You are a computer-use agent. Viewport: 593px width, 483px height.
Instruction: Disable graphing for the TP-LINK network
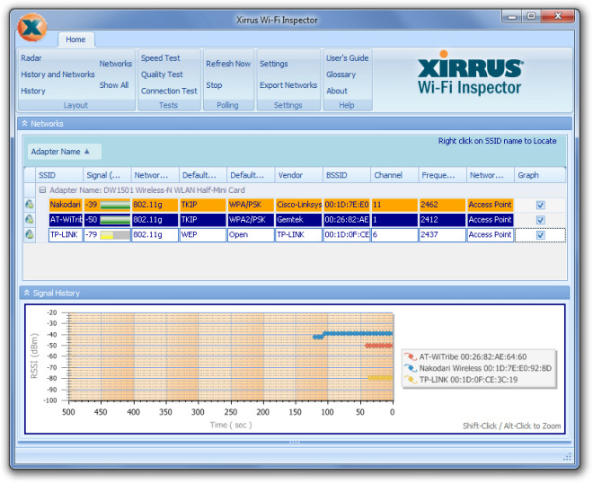[x=540, y=235]
